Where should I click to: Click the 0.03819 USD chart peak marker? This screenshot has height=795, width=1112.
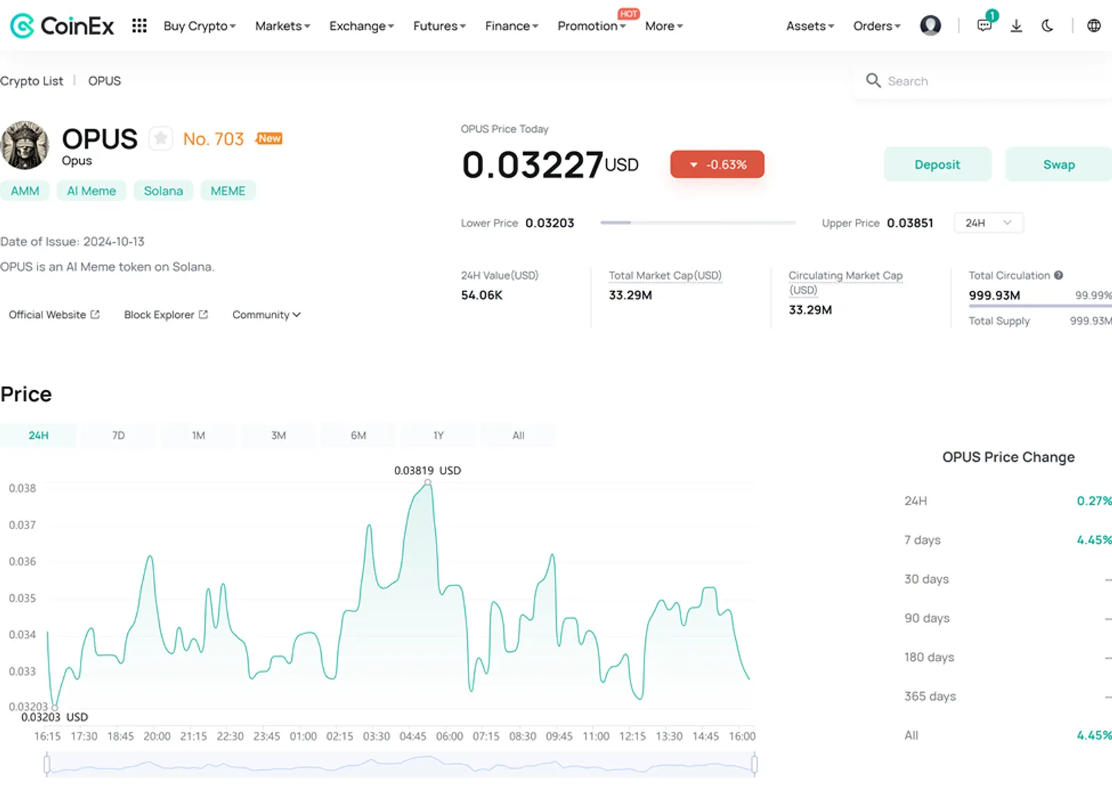427,482
